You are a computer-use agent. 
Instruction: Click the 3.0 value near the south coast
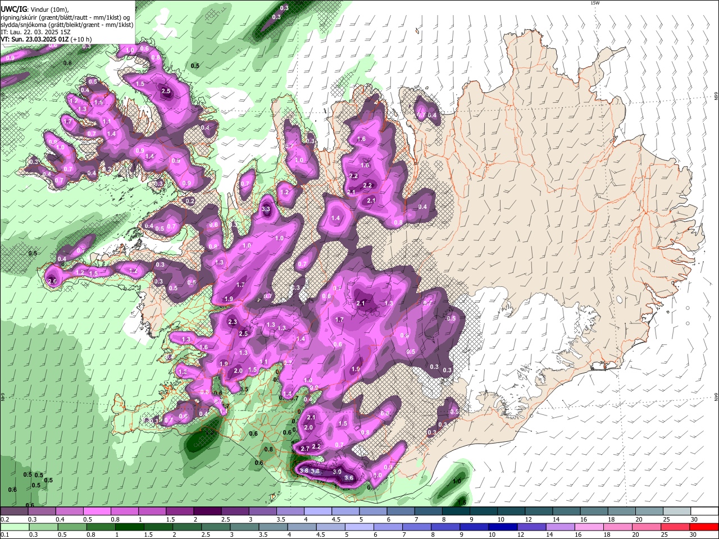point(337,472)
